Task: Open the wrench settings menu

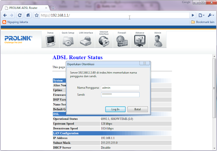Action: pos(211,15)
